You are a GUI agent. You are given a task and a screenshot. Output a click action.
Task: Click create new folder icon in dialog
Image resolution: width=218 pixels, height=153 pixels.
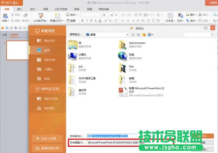tap(144, 35)
